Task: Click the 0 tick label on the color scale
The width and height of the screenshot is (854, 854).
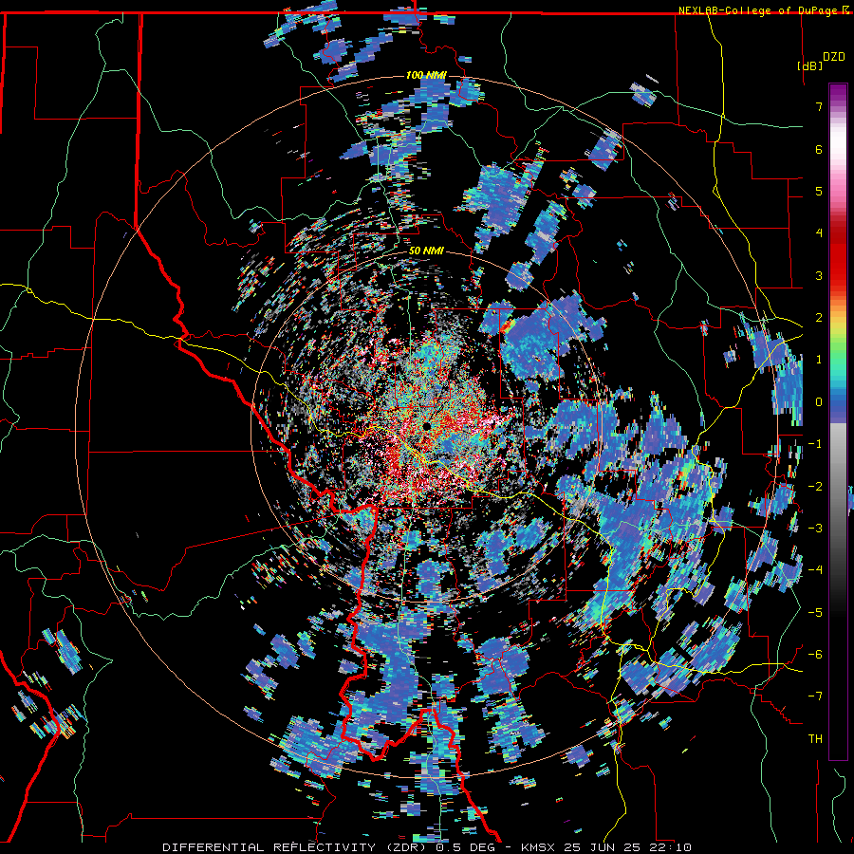Action: coord(819,402)
